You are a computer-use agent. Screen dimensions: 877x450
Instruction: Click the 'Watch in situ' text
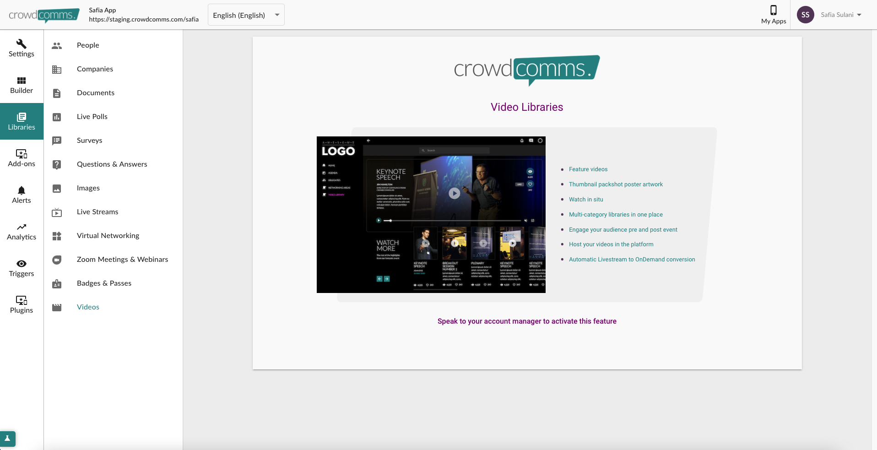(586, 200)
